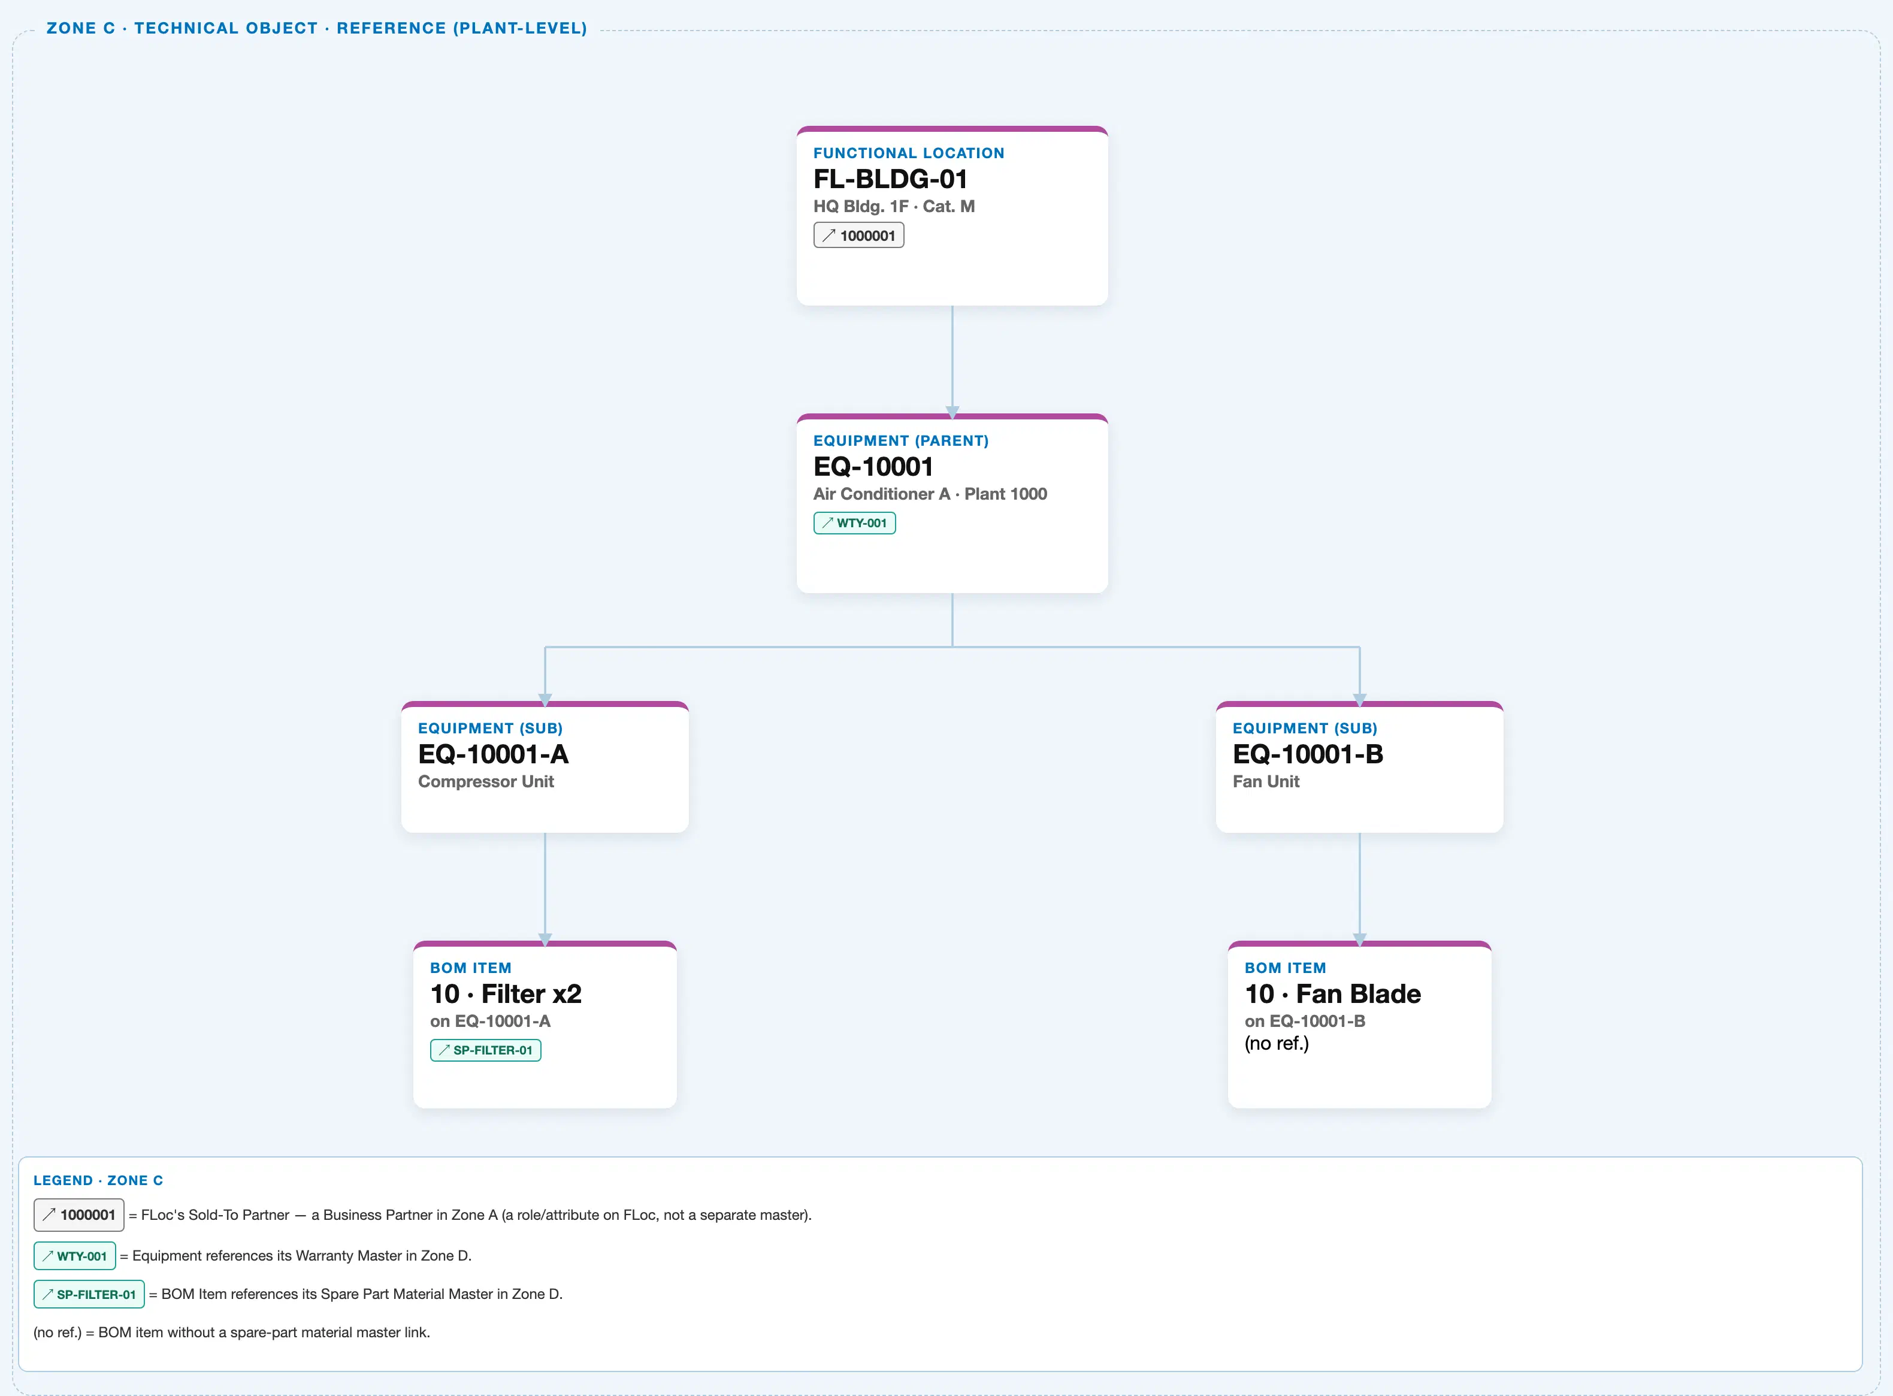This screenshot has width=1893, height=1396.
Task: Click 'Fan Unit' description text
Action: point(1265,782)
